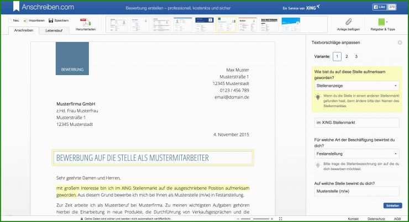Click the recipient 'Musterfirma GmbH'
409x222 pixels.
(76, 104)
